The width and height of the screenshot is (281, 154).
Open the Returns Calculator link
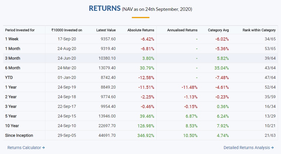point(24,148)
